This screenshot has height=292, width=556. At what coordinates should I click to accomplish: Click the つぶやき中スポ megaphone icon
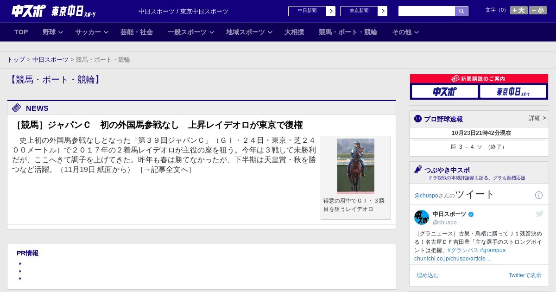pos(418,170)
